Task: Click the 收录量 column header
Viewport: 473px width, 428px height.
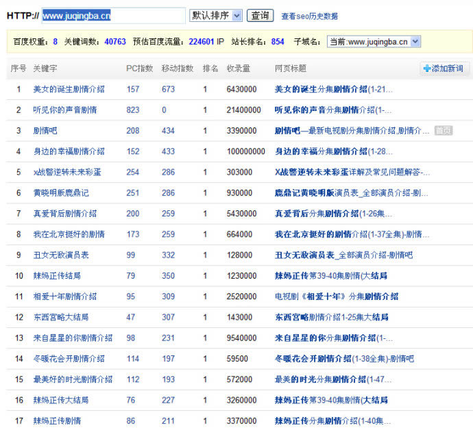Action: tap(238, 68)
